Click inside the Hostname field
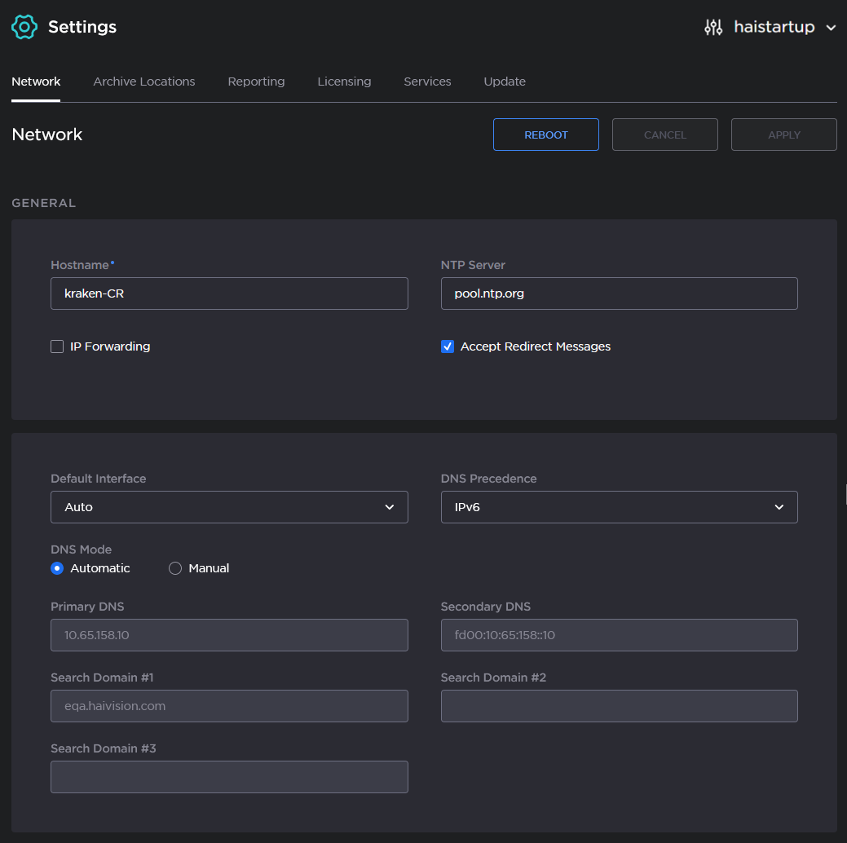 pyautogui.click(x=229, y=293)
